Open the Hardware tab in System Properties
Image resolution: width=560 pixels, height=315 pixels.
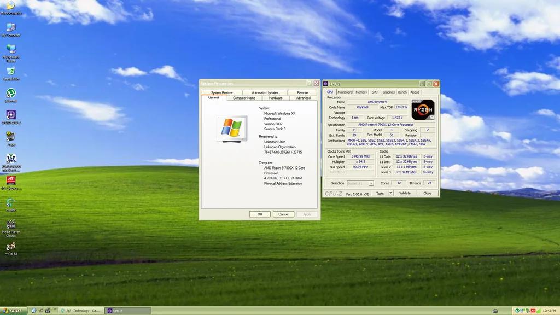(x=276, y=98)
